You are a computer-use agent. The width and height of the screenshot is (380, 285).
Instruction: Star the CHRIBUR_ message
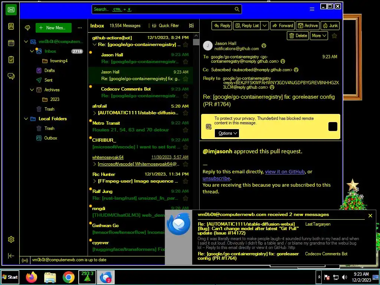tap(186, 147)
